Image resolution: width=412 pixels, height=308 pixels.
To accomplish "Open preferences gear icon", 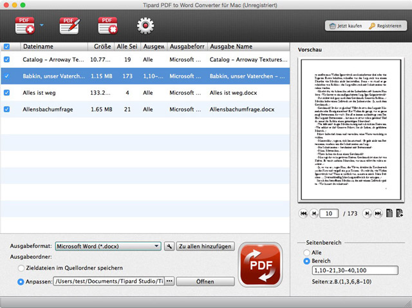I will point(145,26).
